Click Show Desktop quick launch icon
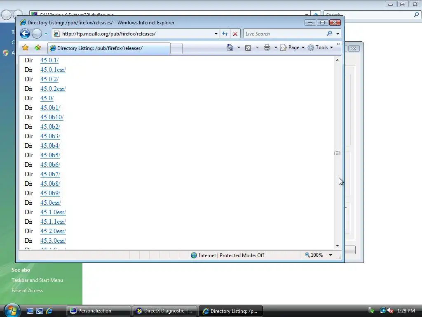422x317 pixels. point(30,311)
